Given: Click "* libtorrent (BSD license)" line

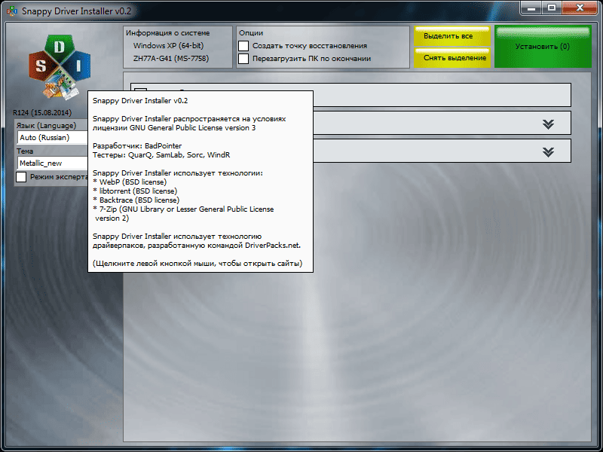Looking at the screenshot, I should (135, 191).
